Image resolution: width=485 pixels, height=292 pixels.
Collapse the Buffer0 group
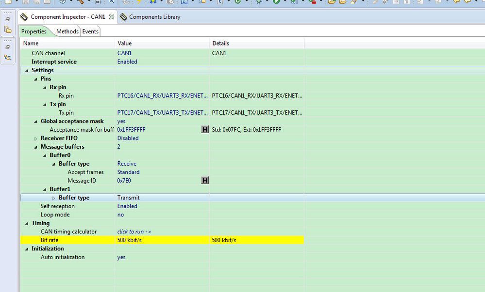pyautogui.click(x=45, y=155)
